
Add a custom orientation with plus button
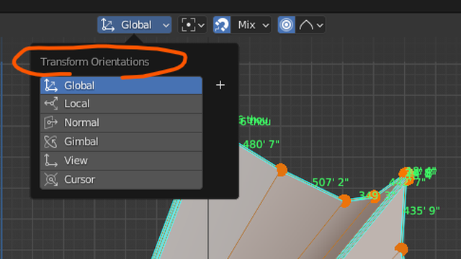click(x=220, y=85)
